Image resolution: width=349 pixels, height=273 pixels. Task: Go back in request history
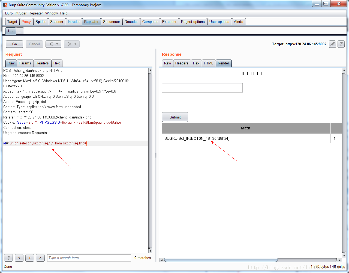51,44
